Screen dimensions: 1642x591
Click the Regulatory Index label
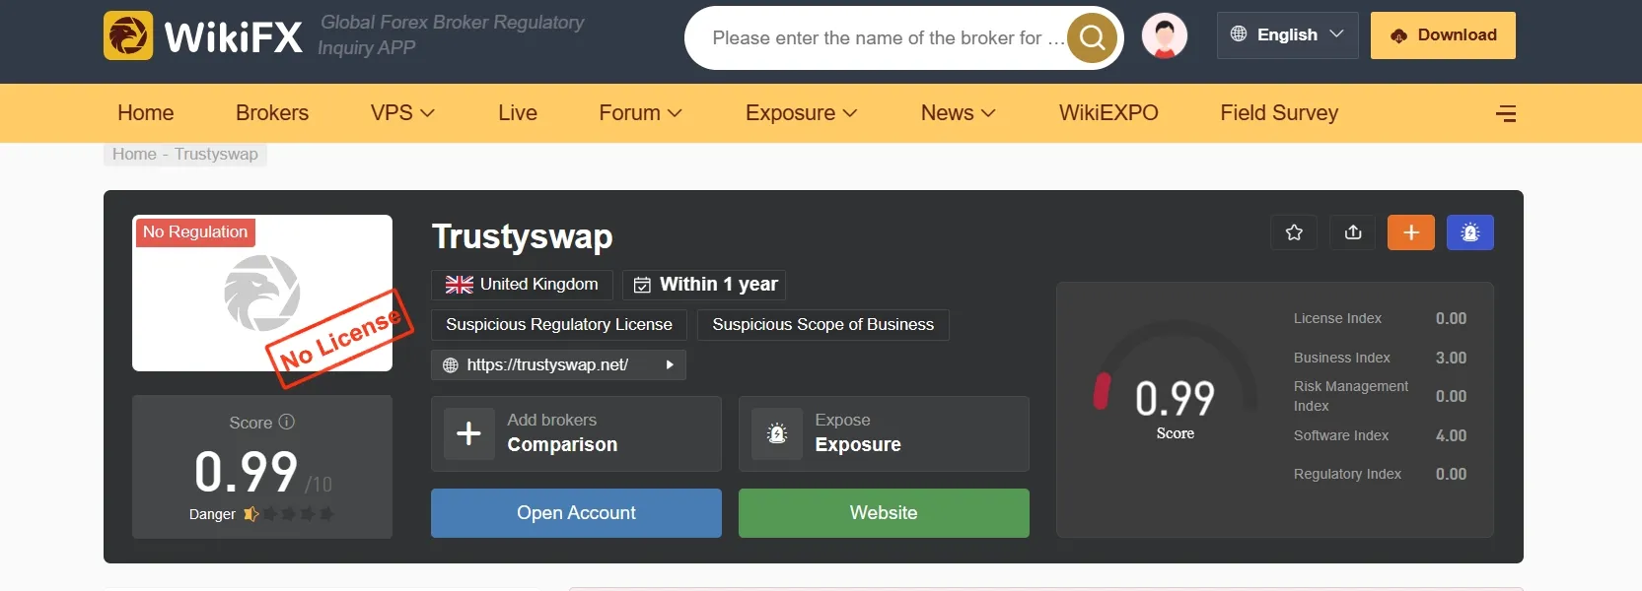click(1347, 474)
